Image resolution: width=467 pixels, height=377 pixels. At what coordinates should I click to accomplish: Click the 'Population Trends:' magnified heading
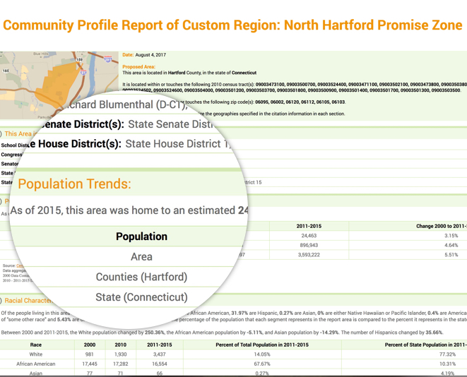pyautogui.click(x=74, y=184)
